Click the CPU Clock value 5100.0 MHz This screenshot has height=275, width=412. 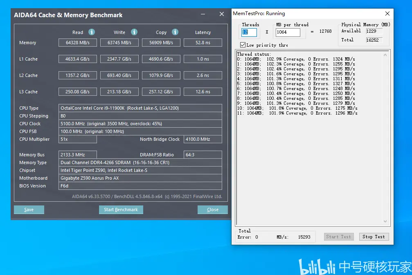[140, 124]
